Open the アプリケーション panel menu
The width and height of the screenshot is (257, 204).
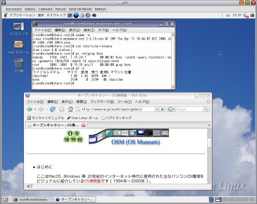point(22,15)
